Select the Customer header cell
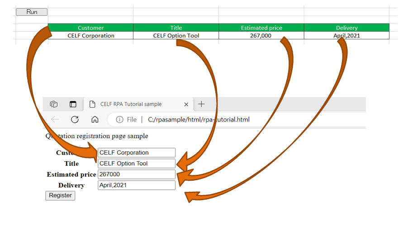 (90, 28)
